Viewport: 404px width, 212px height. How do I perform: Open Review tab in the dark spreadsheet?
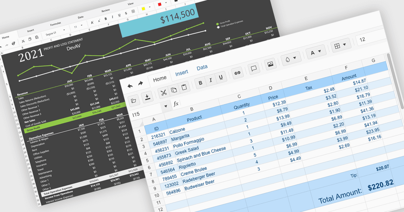(x=106, y=11)
